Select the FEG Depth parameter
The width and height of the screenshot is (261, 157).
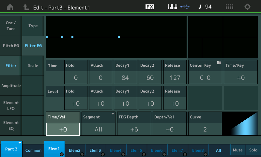pyautogui.click(x=134, y=124)
